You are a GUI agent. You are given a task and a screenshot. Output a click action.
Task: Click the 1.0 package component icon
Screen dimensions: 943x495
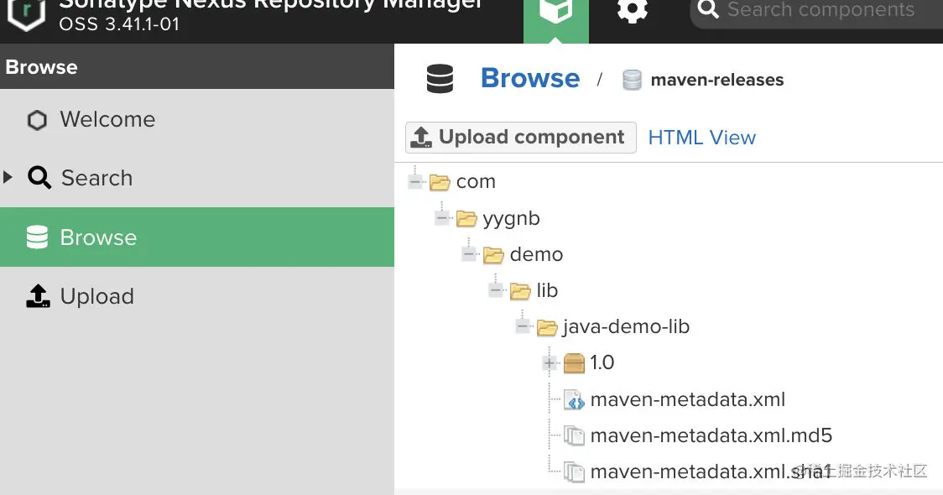tap(574, 363)
